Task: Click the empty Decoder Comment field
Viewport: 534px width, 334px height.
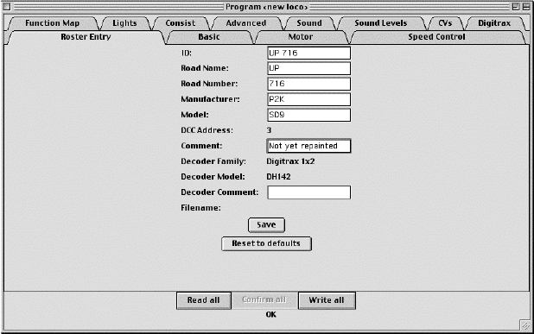Action: click(308, 192)
